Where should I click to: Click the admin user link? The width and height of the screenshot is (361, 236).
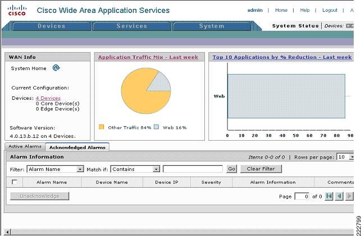[x=255, y=10]
